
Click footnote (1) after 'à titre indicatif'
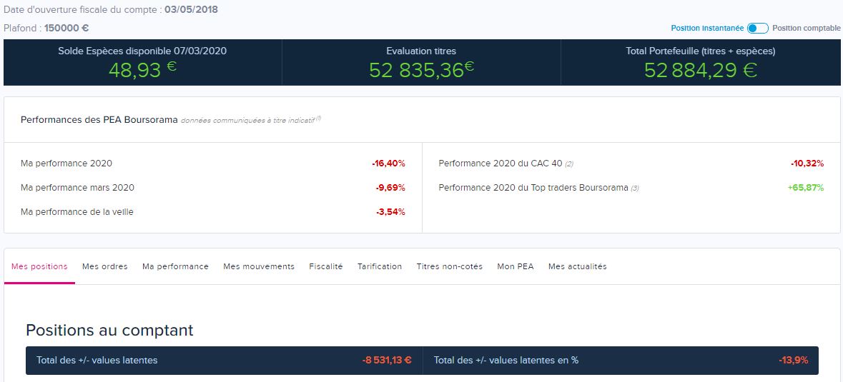(318, 119)
